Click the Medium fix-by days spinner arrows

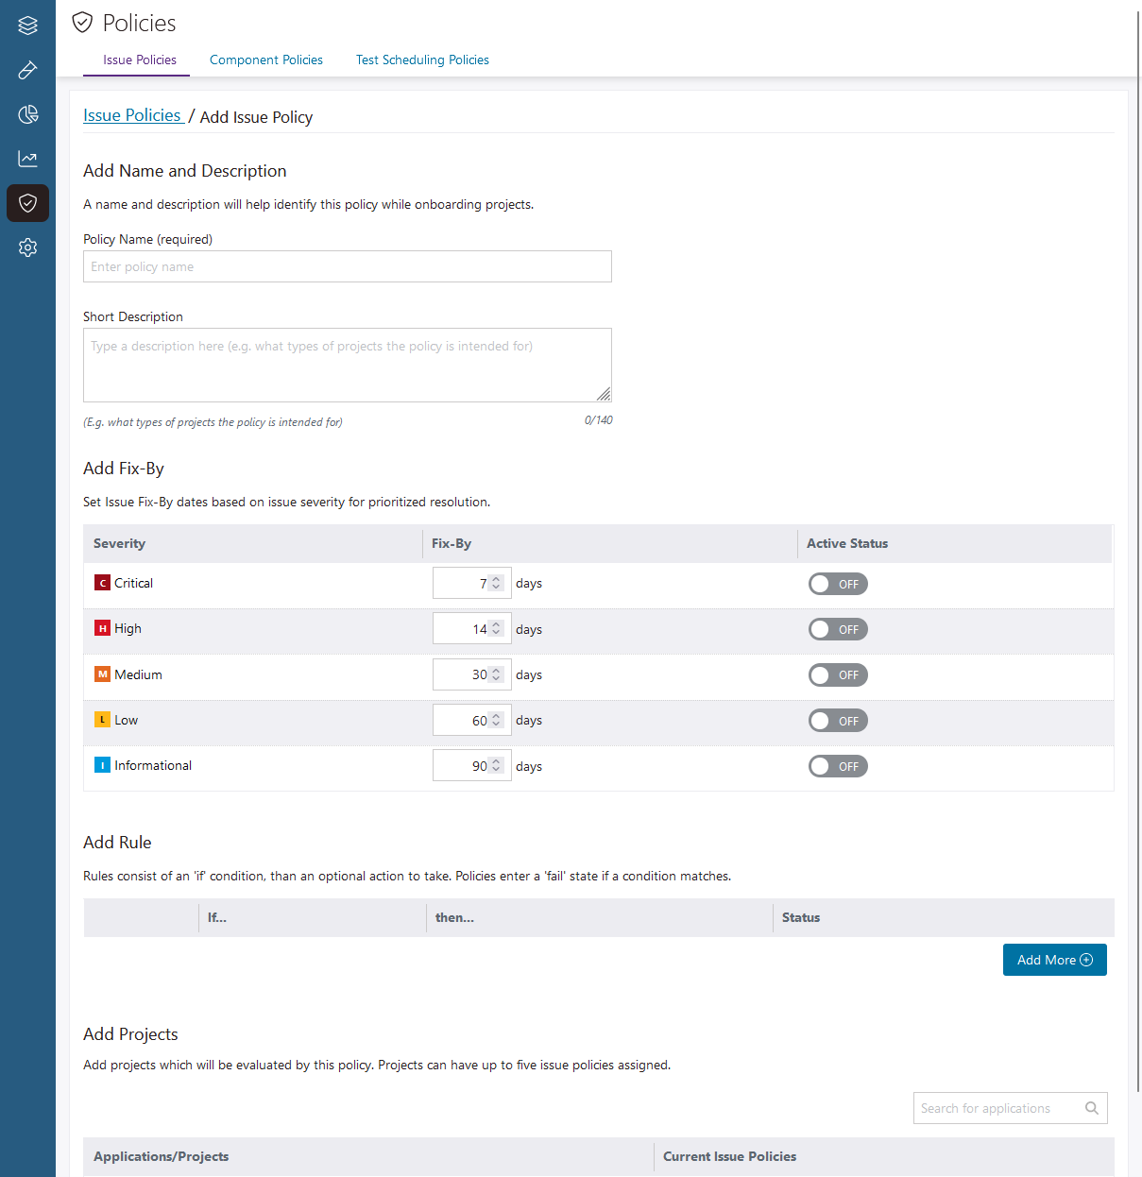(496, 674)
